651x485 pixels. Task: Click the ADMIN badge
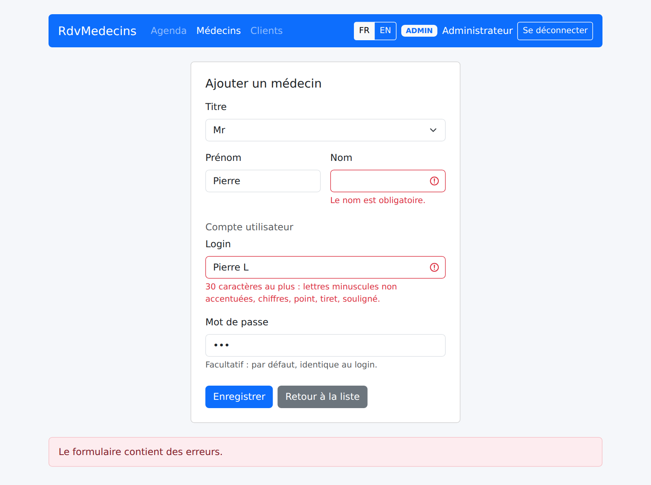point(419,31)
